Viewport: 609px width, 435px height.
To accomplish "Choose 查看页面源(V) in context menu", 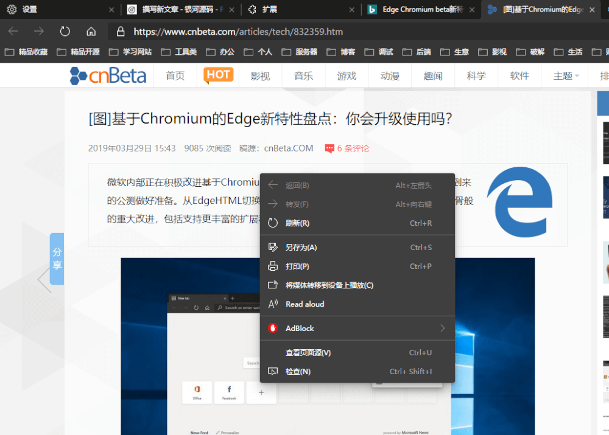I will [357, 353].
